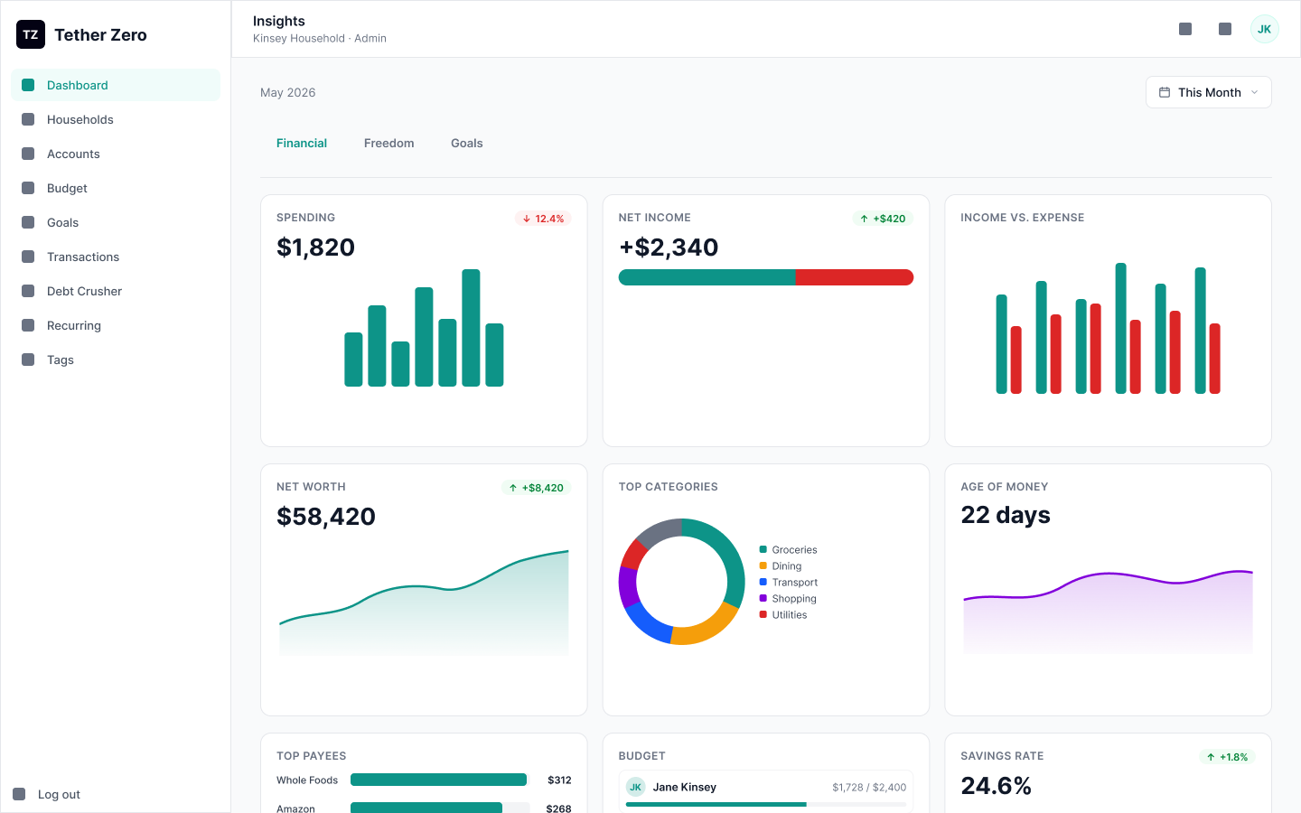Click the Accounts sidebar icon

28,154
